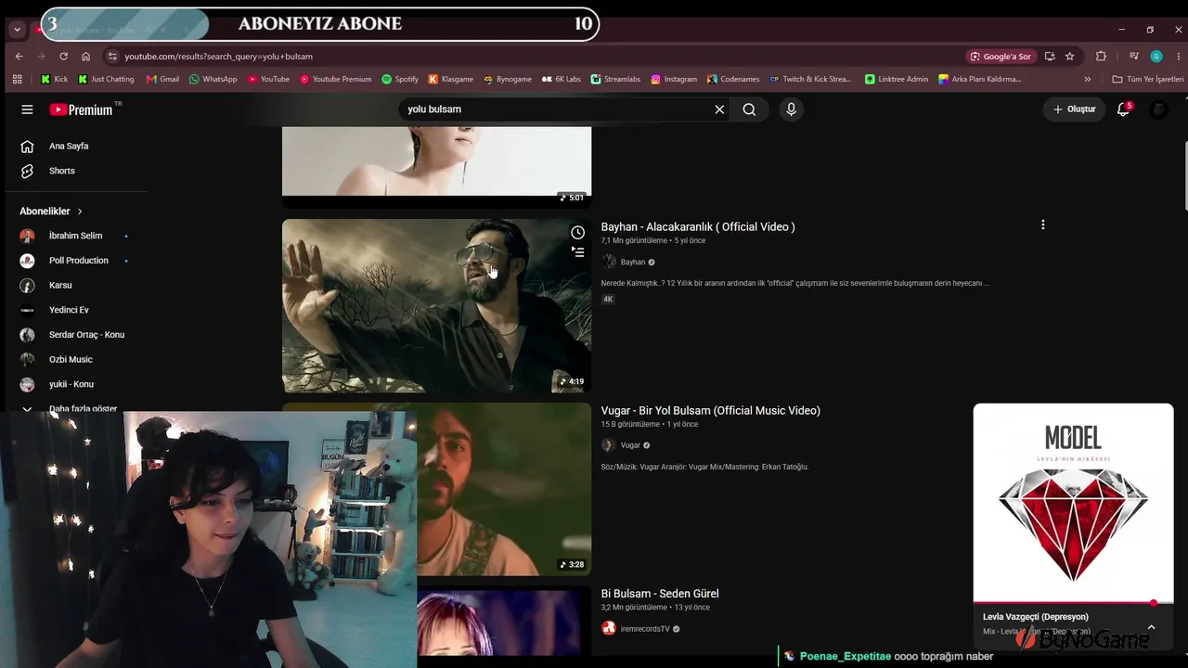The image size is (1188, 668).
Task: Play the Vugar Bir Yol Bulsam thumbnail
Action: click(x=504, y=489)
